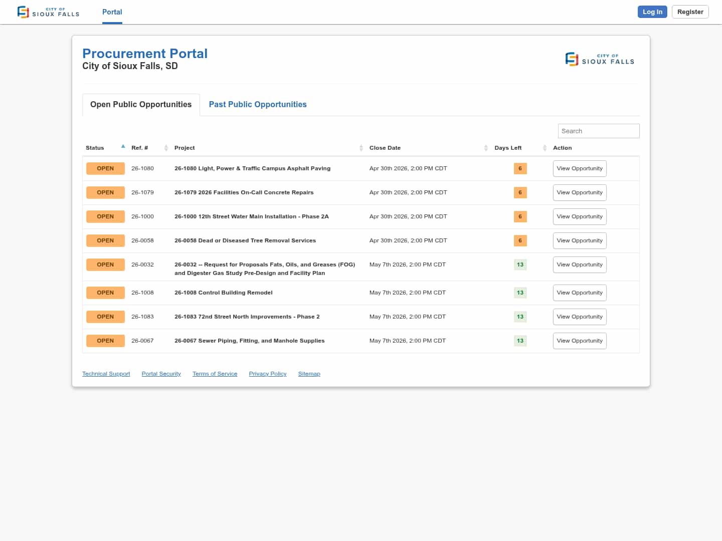Select the Open Public Opportunities tab

(x=141, y=104)
